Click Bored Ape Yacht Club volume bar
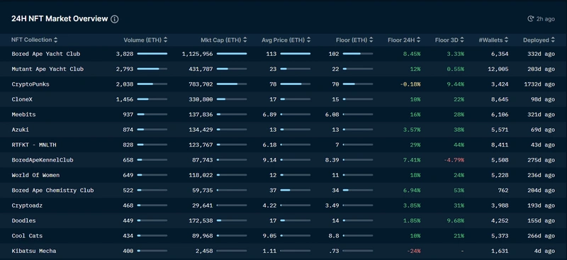This screenshot has height=260, width=567. pos(152,54)
